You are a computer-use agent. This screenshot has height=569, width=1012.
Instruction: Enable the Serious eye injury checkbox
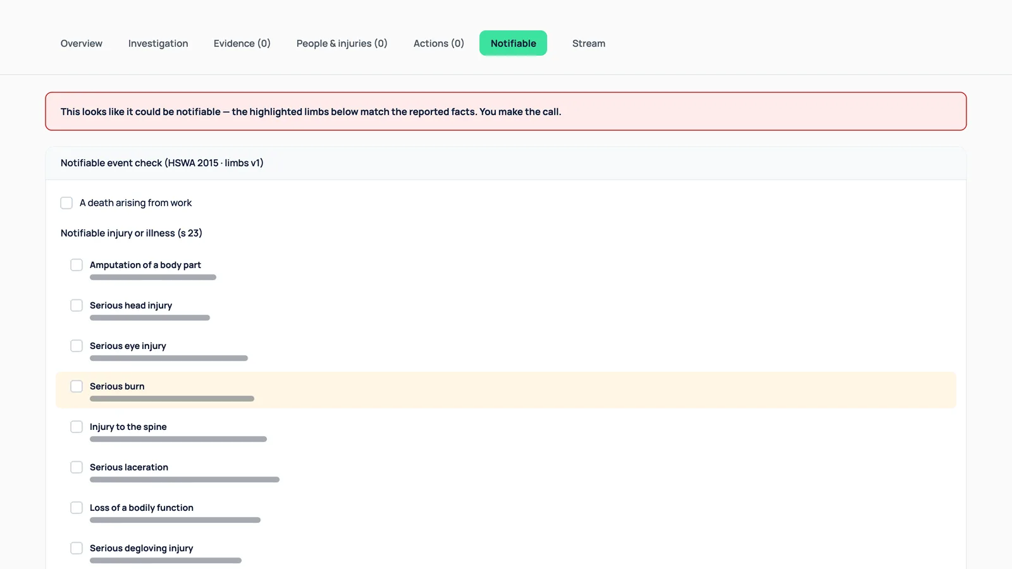click(x=77, y=346)
